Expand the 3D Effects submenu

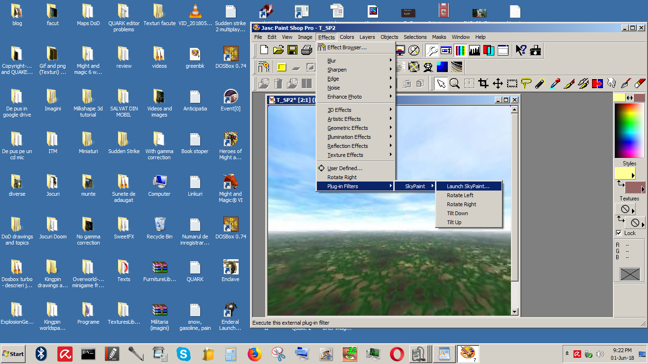tap(356, 110)
